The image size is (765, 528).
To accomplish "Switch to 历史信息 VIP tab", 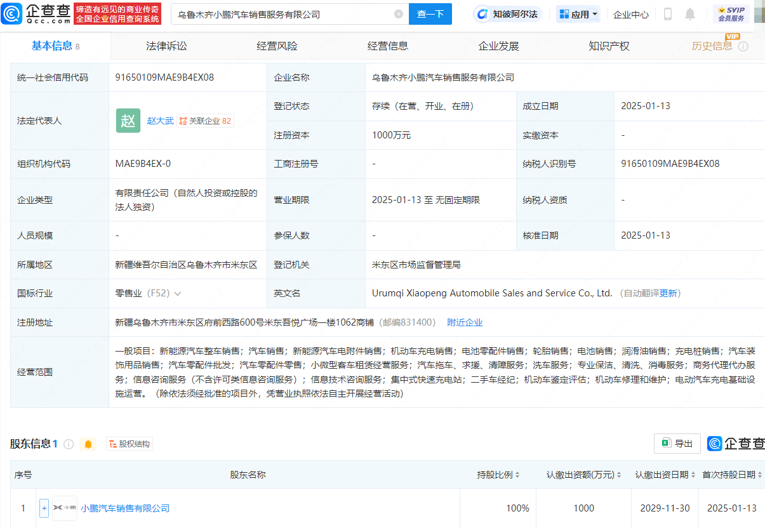I will [712, 46].
